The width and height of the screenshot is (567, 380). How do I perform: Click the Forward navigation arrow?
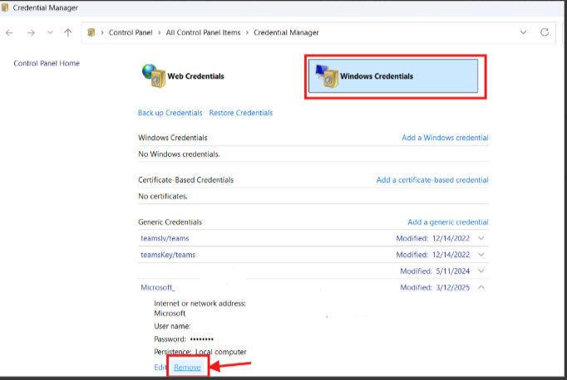click(x=31, y=33)
